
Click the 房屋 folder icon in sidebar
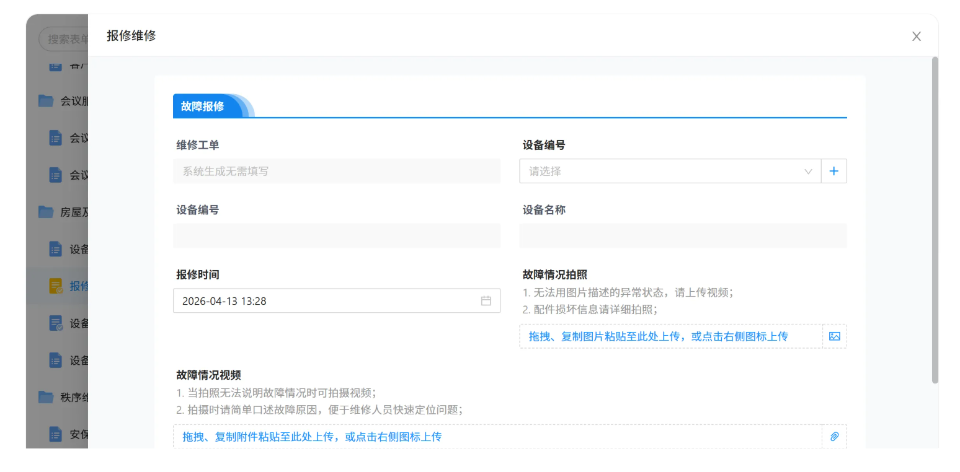(x=46, y=212)
